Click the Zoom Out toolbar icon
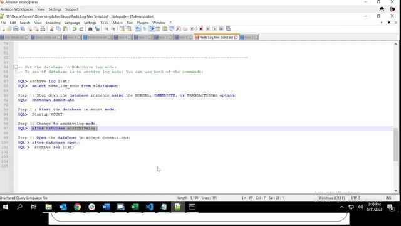The image size is (401, 226). [113, 29]
